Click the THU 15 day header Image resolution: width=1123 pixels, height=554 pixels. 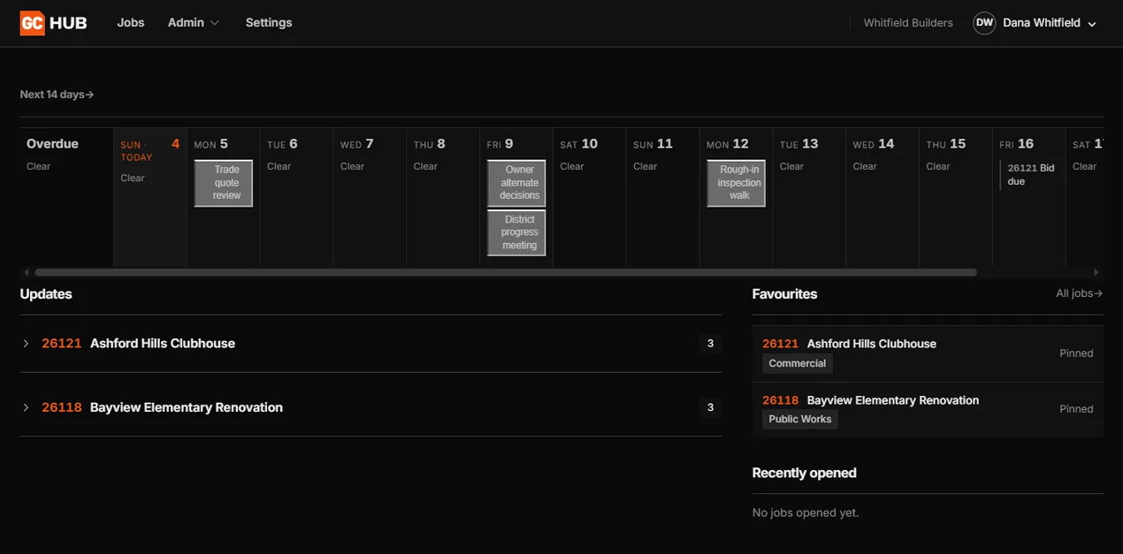946,144
